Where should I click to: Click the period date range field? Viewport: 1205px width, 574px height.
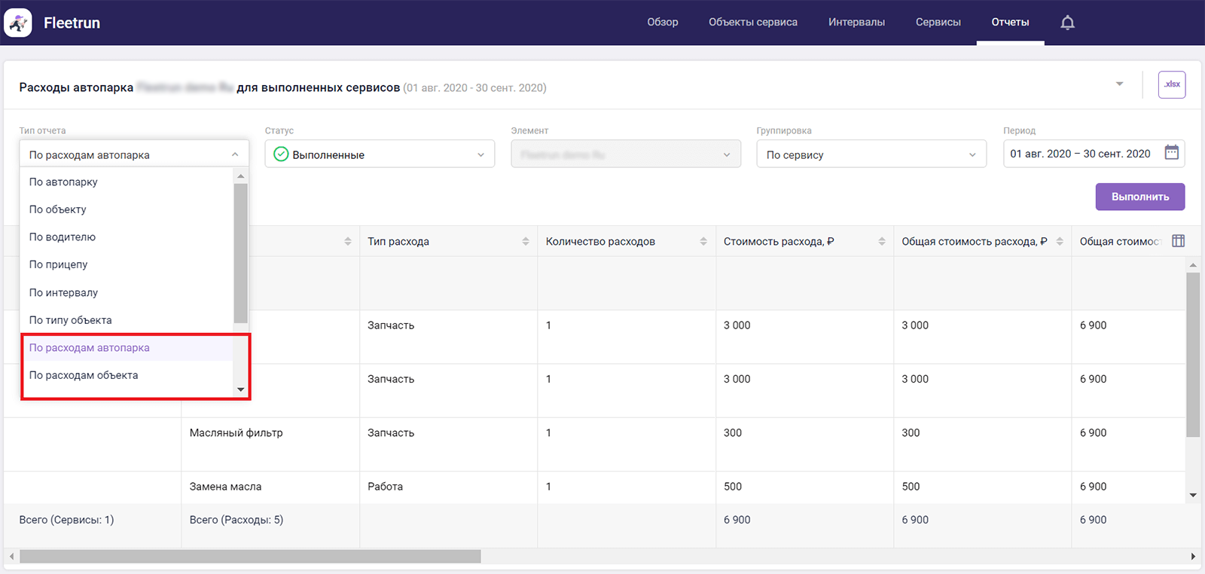coord(1080,154)
